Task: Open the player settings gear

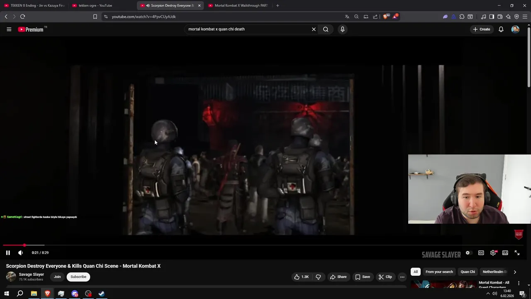Action: click(x=493, y=253)
